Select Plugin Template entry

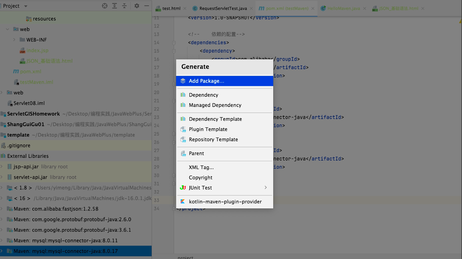pyautogui.click(x=225, y=129)
